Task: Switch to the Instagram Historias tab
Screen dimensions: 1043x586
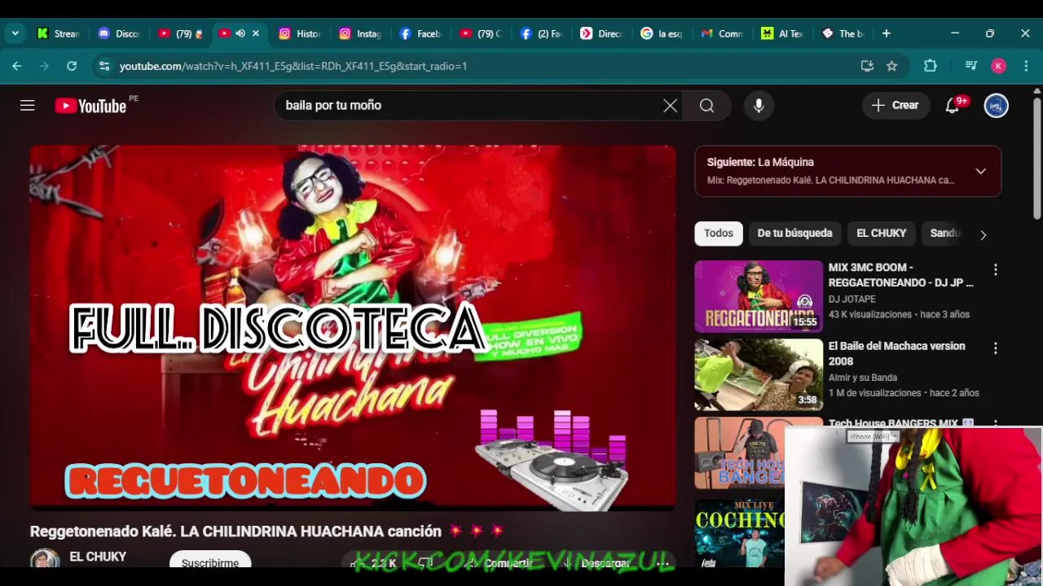Action: [x=300, y=33]
